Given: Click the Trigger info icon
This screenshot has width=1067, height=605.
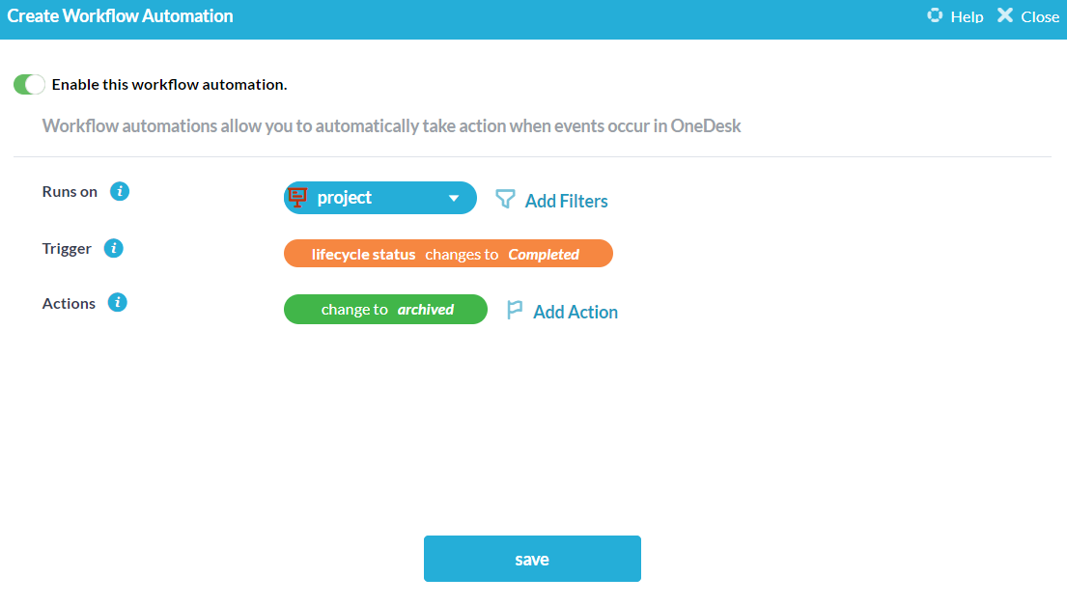Looking at the screenshot, I should 113,248.
